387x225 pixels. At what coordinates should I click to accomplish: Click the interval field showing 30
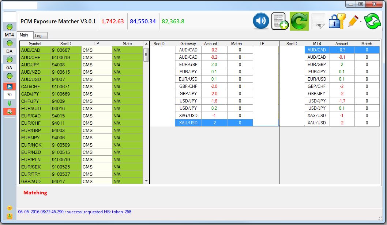[10, 95]
